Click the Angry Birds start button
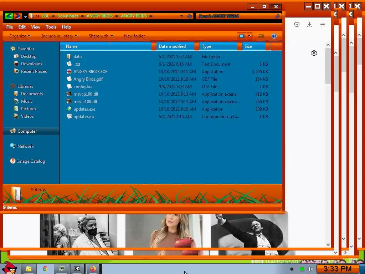Viewport: 365px width, 274px height. [x=9, y=268]
